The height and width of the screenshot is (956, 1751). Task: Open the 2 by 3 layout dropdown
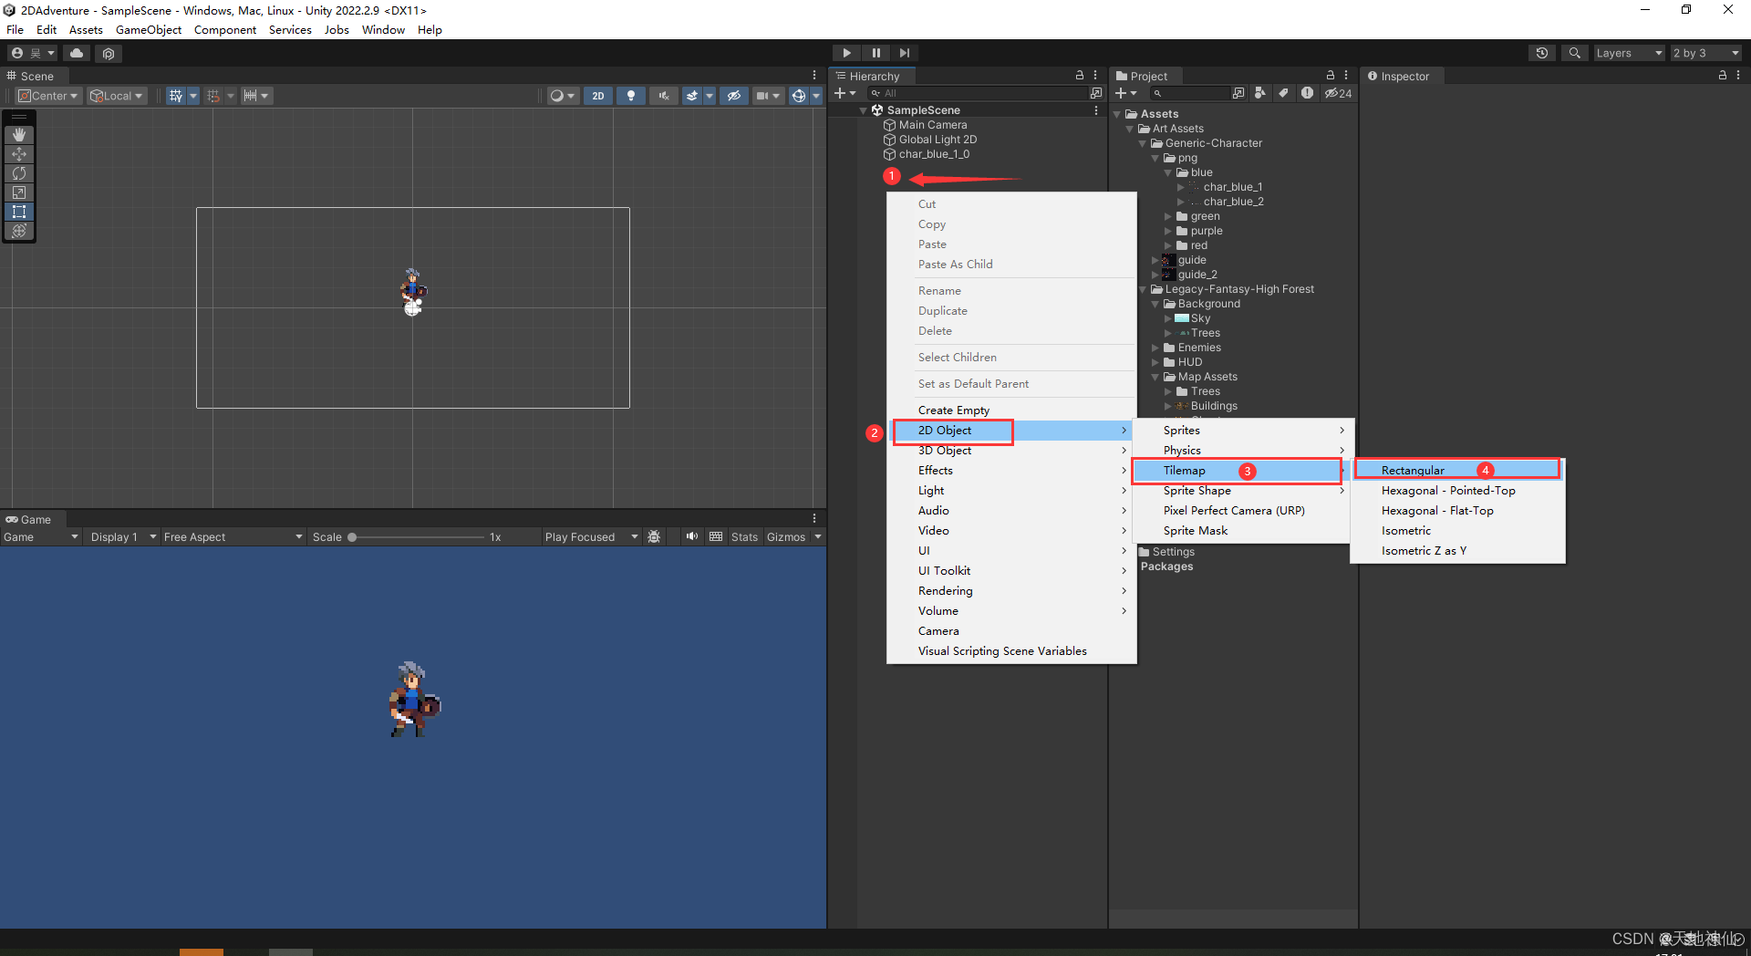click(x=1705, y=53)
